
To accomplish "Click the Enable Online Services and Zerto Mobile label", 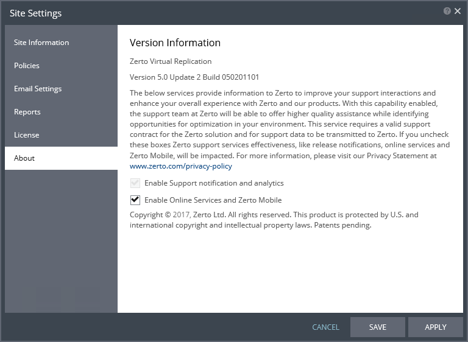I will click(x=213, y=200).
